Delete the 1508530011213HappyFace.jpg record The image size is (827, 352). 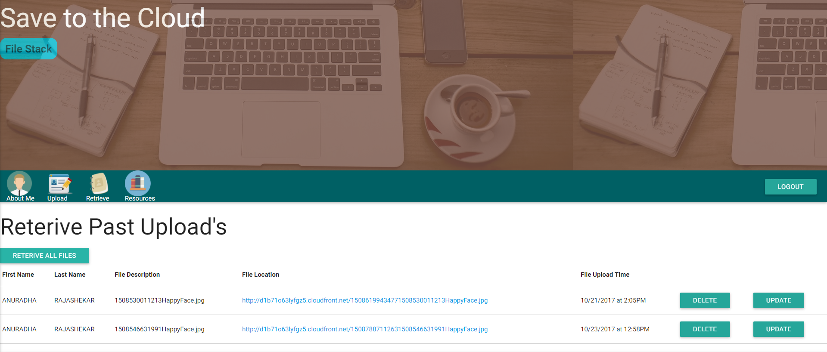click(x=705, y=300)
